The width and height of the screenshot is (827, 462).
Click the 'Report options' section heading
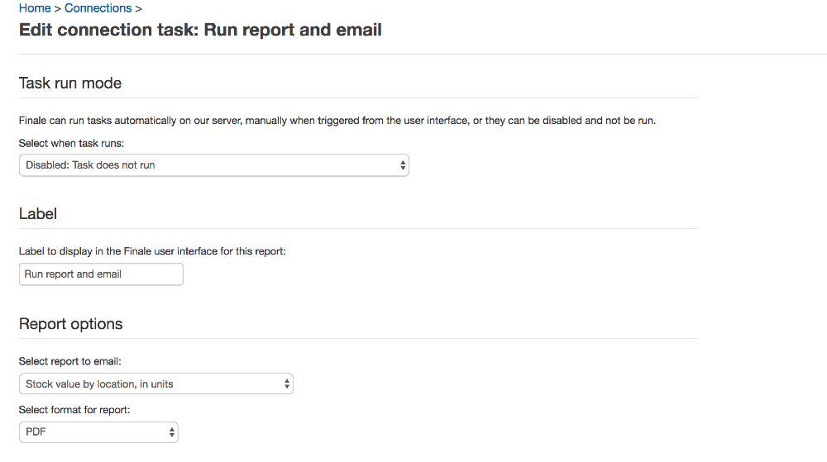click(70, 324)
